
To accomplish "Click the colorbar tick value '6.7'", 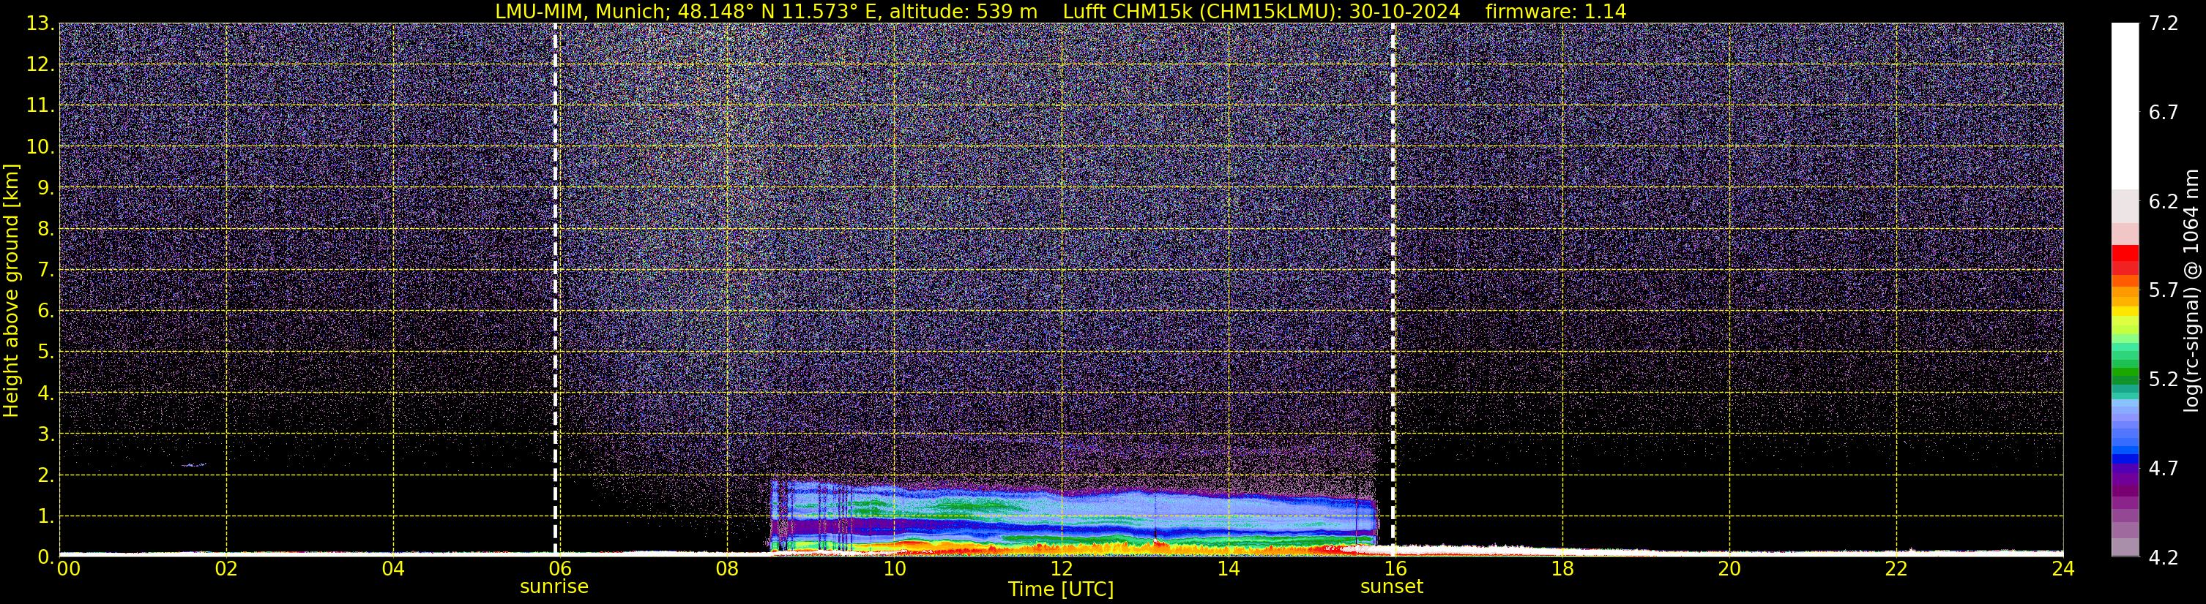I will point(2164,112).
